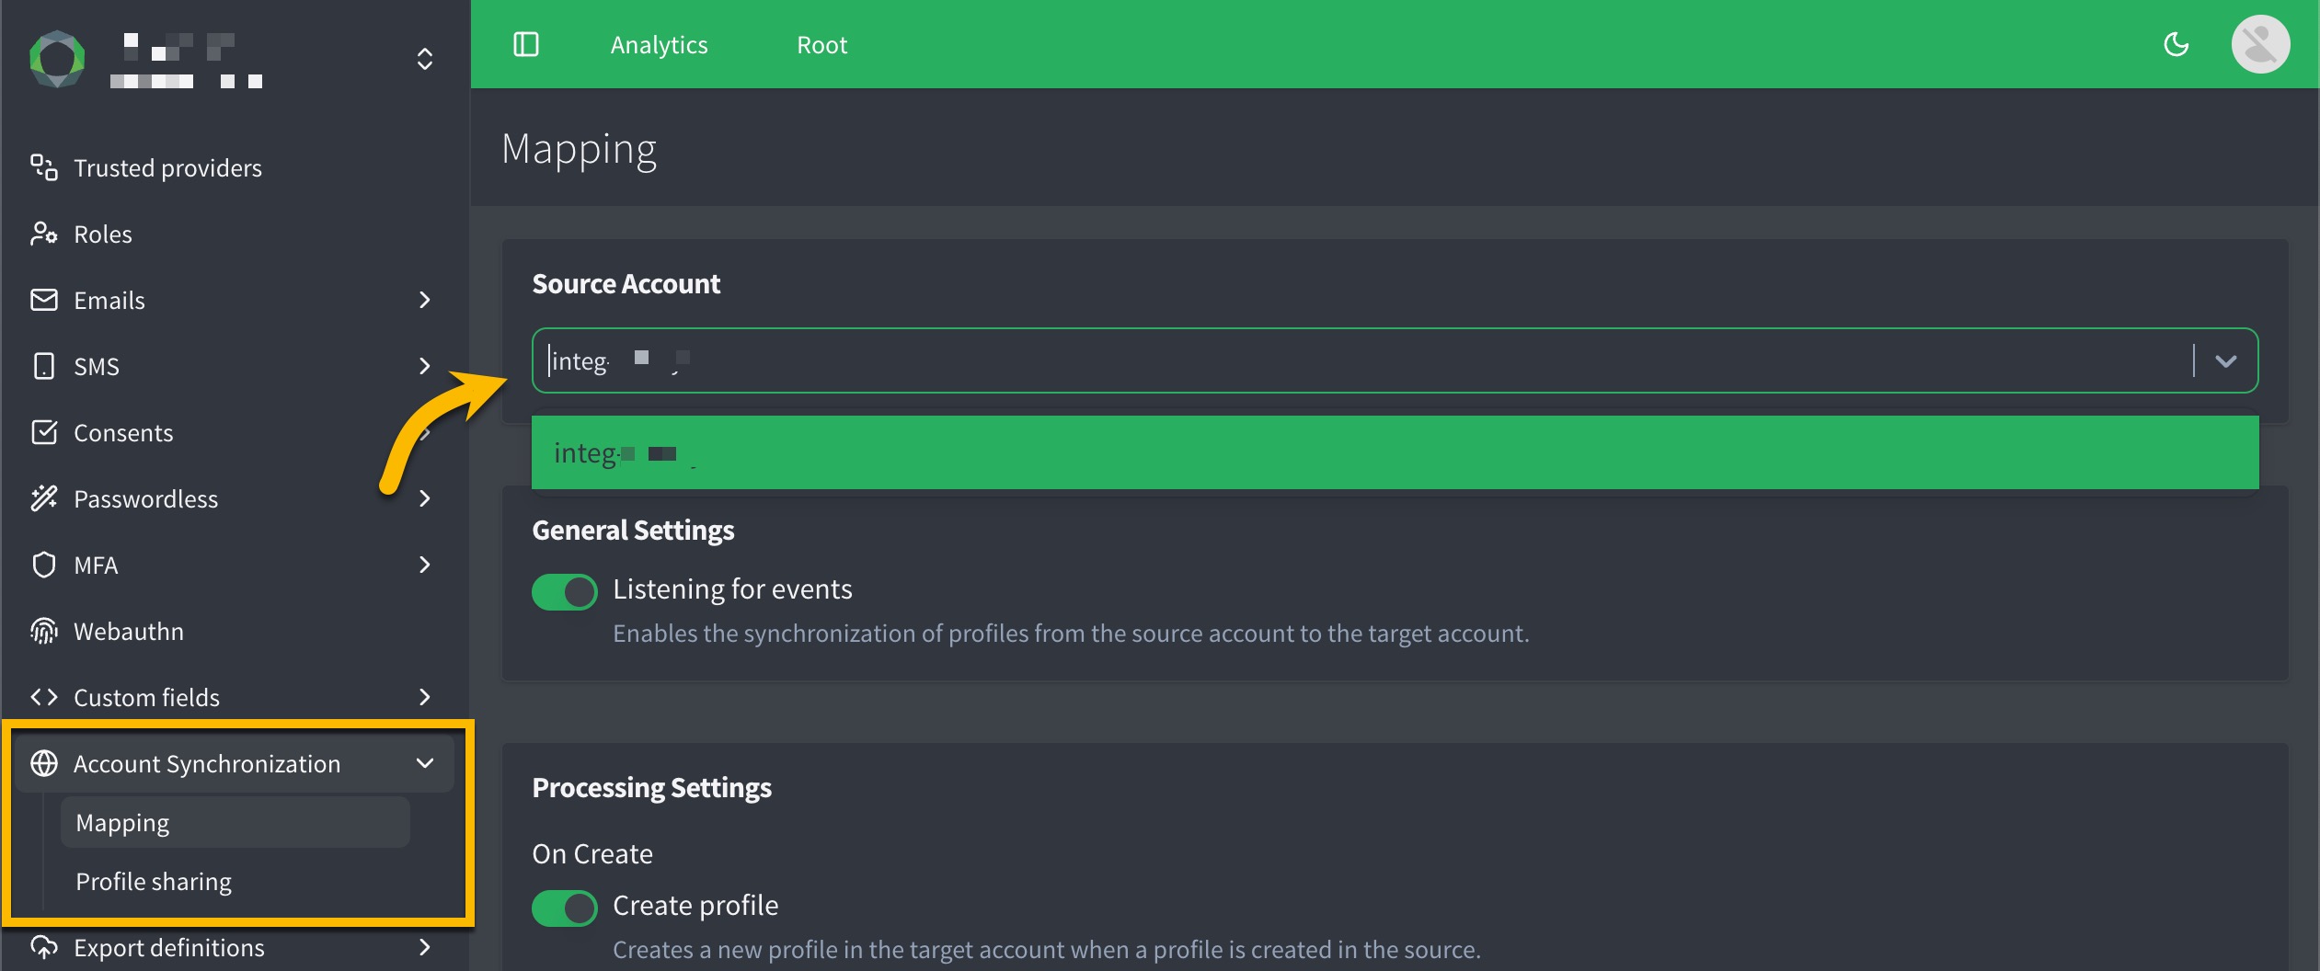The width and height of the screenshot is (2320, 971).
Task: Turn off the Create profile toggle
Action: (565, 908)
